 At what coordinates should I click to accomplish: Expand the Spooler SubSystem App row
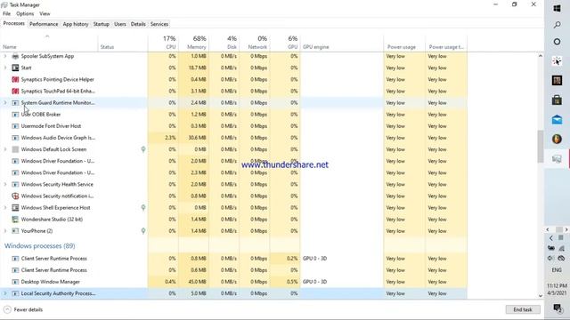coord(5,56)
